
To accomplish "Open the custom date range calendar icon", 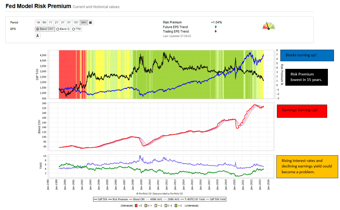I will [x=90, y=22].
